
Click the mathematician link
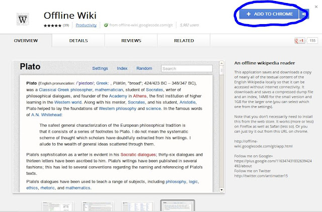[109, 90]
